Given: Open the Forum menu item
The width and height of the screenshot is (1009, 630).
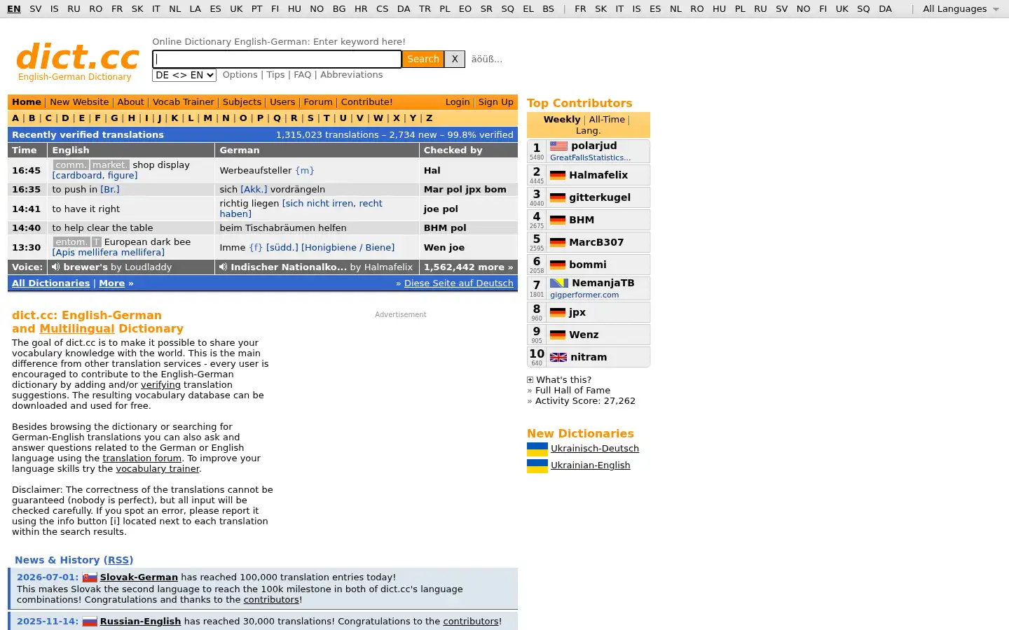Looking at the screenshot, I should pos(318,102).
